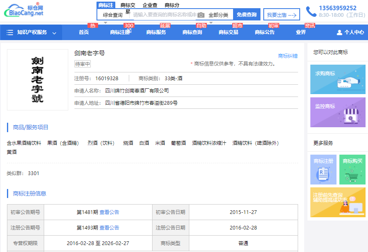Screen dimensions: 368x252
Task: Expand the 知识产权服务 menu chevron
Action: [54, 33]
